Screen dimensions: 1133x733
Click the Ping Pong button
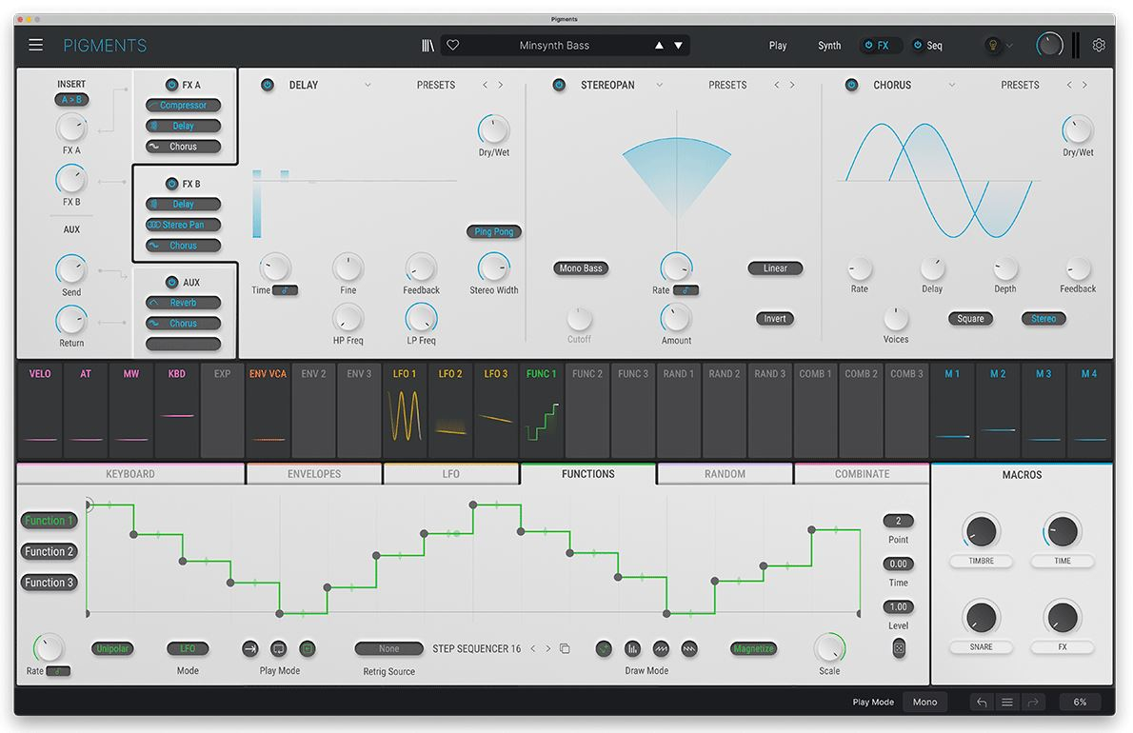click(494, 231)
